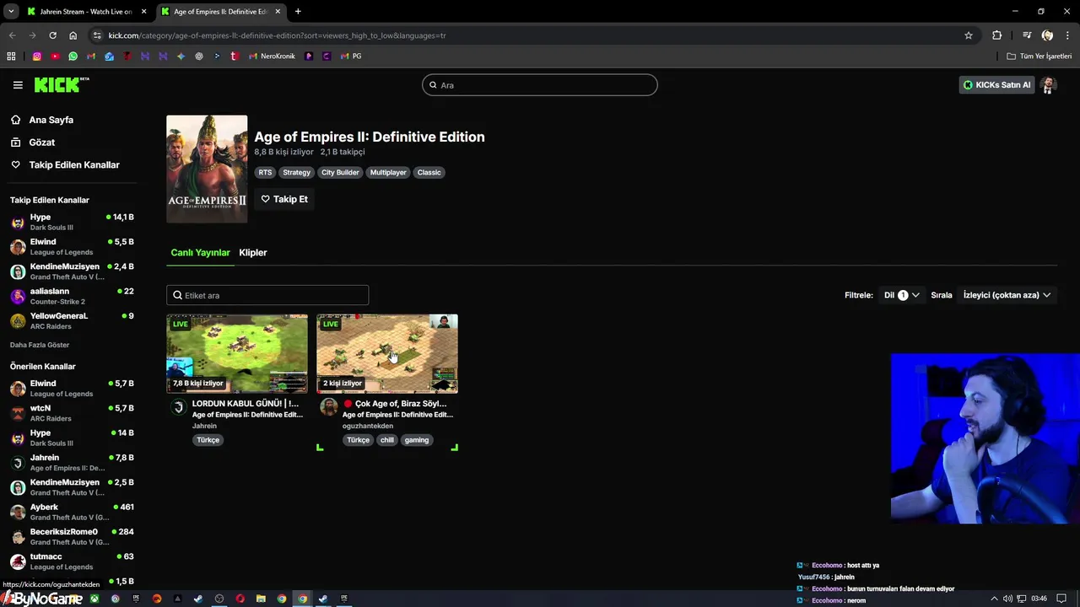Open YouTube bookmark icon

[x=55, y=56]
